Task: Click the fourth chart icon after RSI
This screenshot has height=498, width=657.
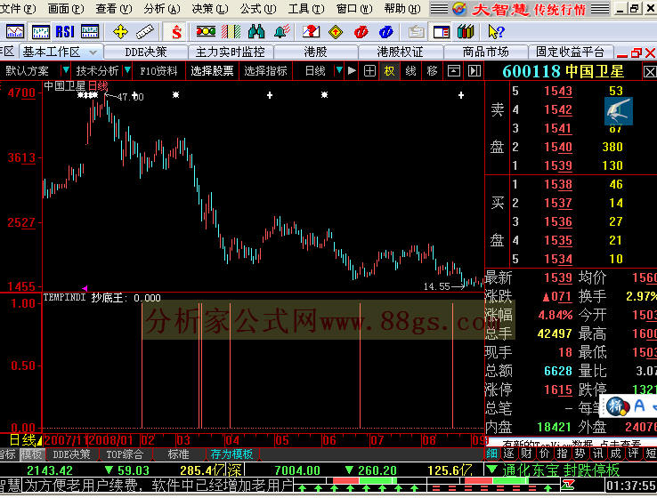Action: [90, 32]
